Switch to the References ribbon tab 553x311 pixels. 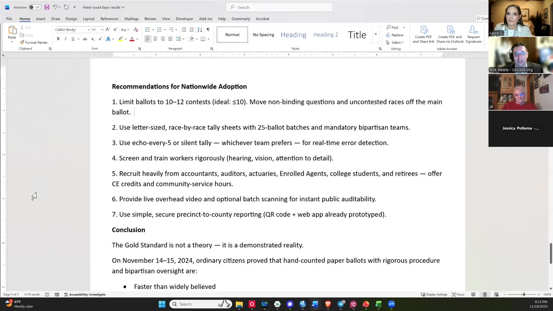(x=109, y=19)
